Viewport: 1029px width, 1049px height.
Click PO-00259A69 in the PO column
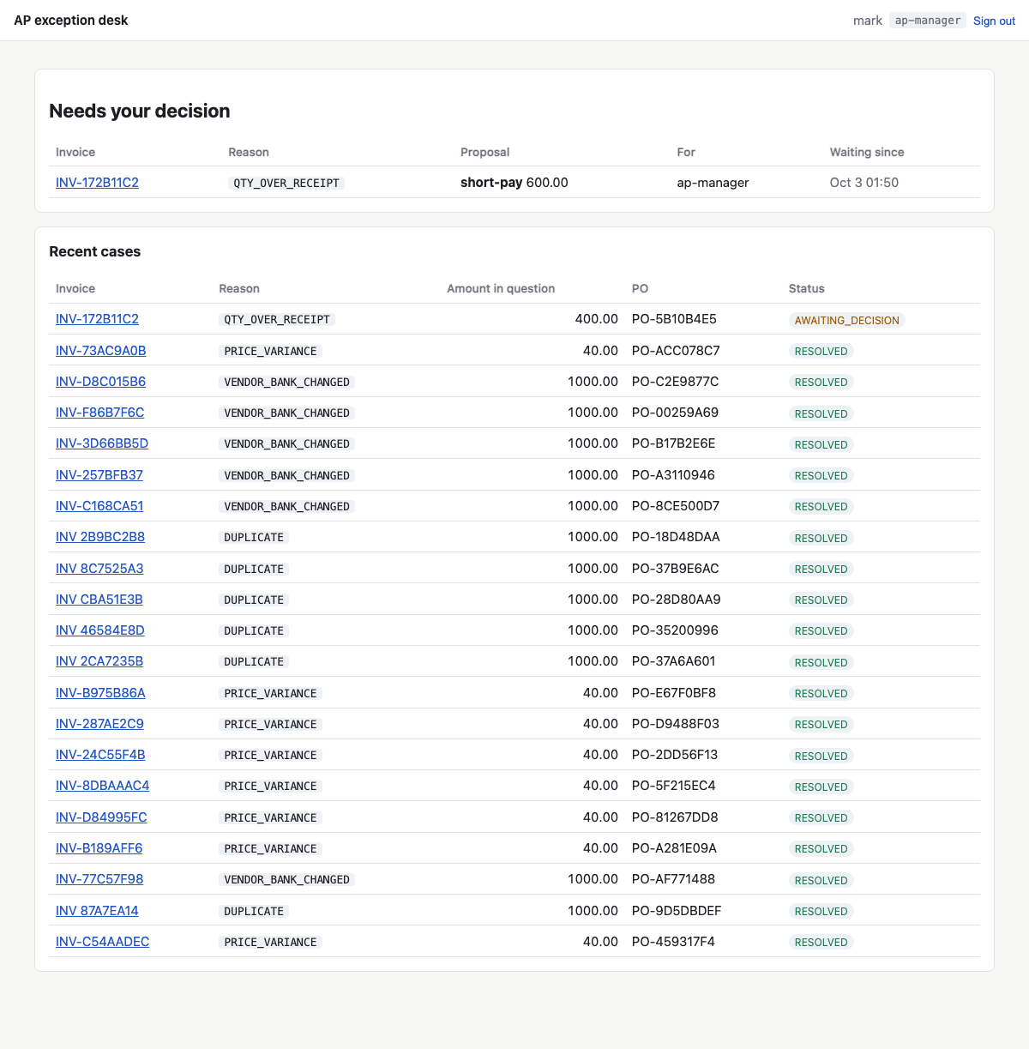[676, 413]
